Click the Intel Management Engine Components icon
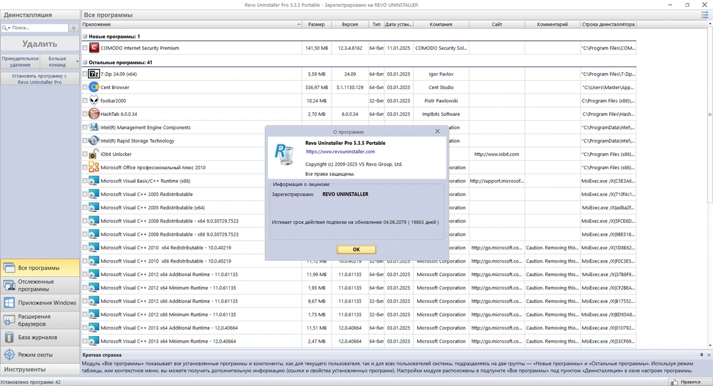713x386 pixels. 94,127
